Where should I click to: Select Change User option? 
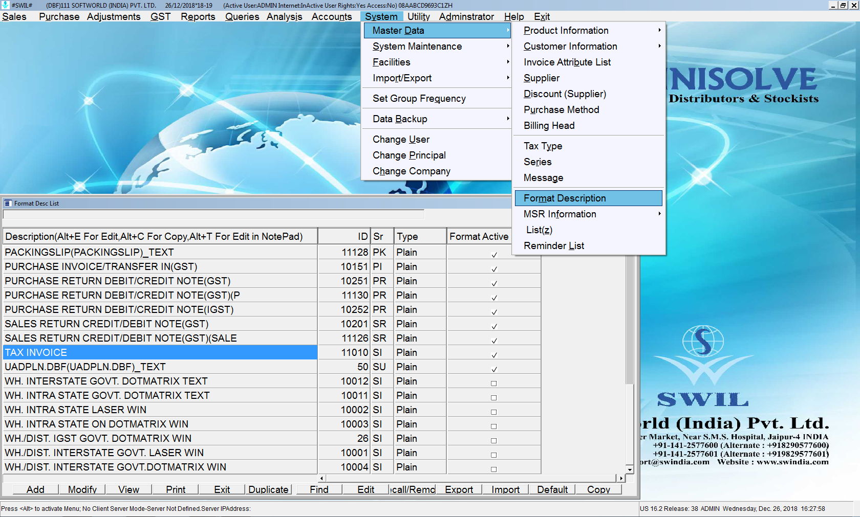(437, 140)
